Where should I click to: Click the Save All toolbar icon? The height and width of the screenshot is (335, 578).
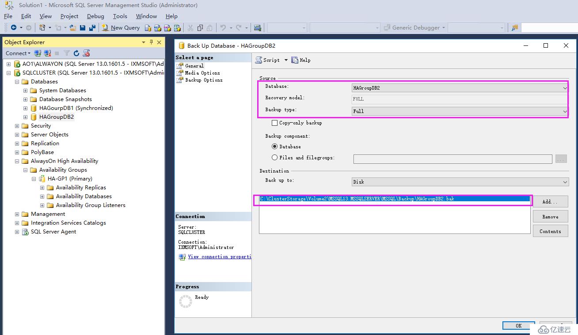point(92,27)
